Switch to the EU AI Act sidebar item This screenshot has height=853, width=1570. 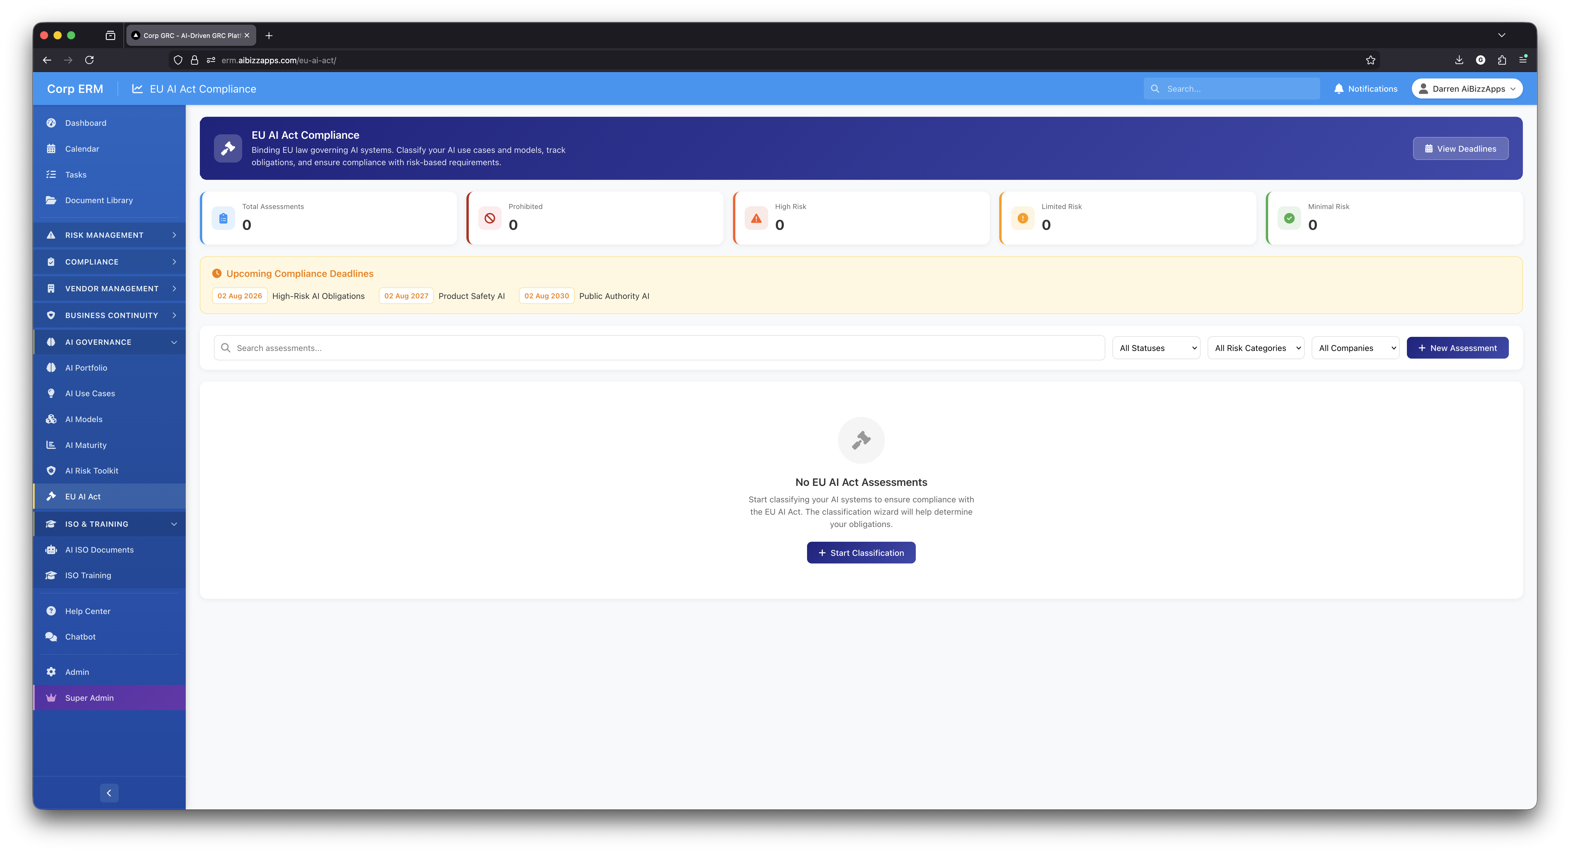(82, 496)
